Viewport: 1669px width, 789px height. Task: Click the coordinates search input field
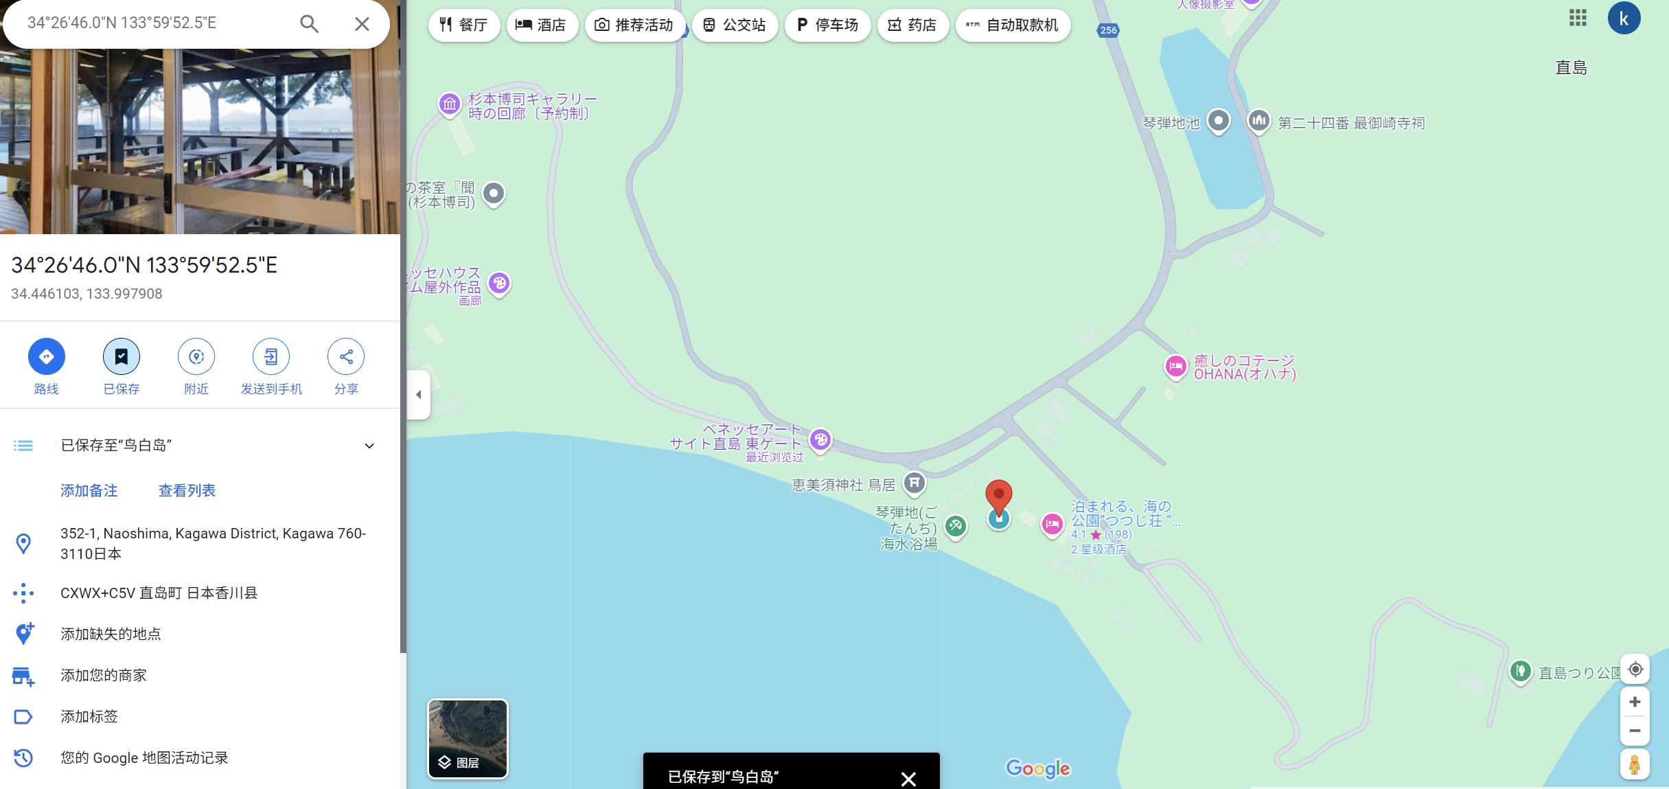154,23
